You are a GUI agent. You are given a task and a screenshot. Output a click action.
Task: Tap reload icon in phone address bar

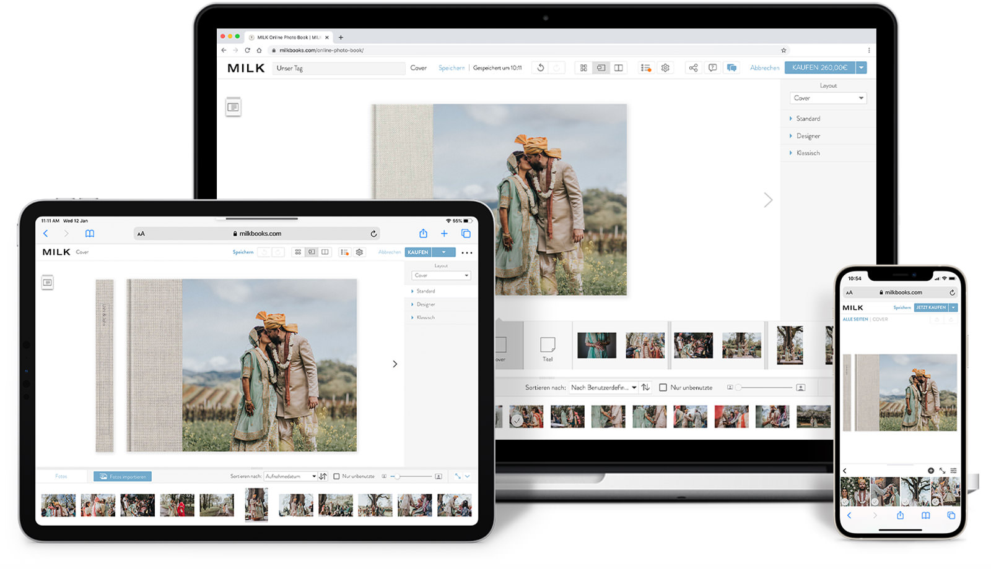click(952, 293)
